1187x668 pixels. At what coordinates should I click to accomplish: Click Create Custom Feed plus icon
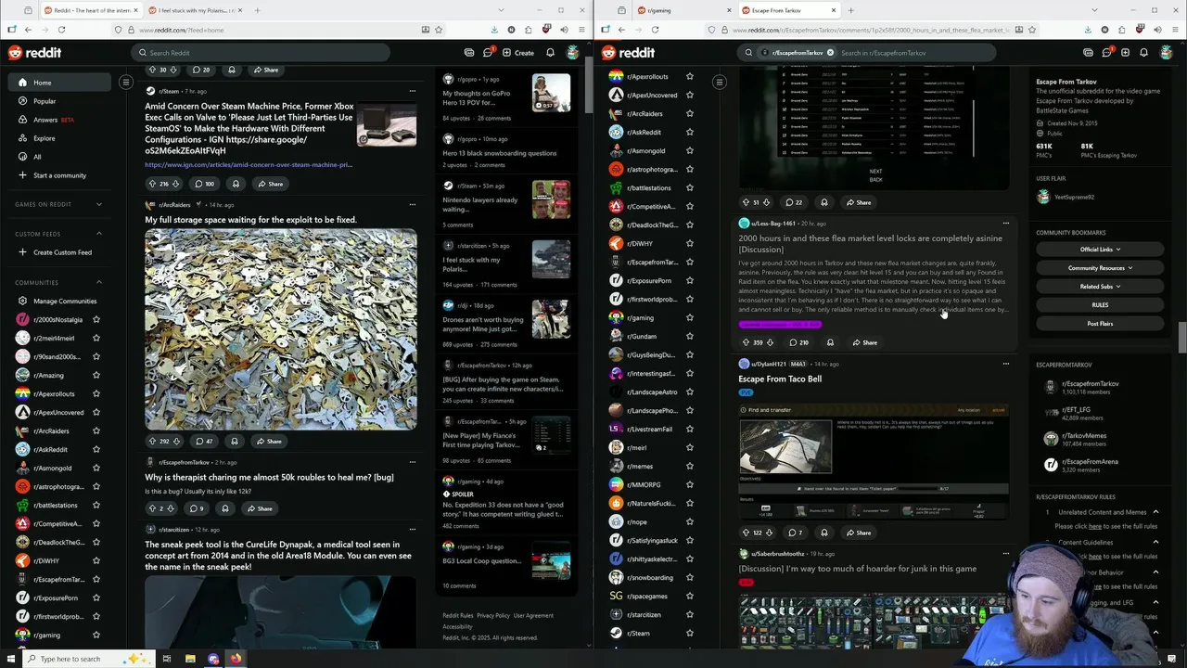click(x=22, y=252)
